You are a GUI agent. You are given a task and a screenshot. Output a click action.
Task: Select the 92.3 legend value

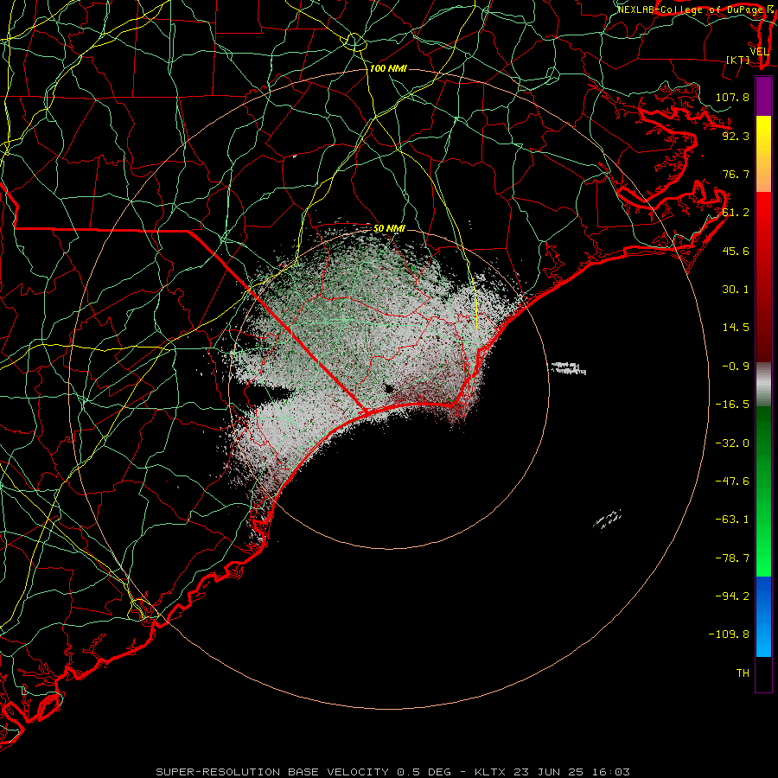[x=736, y=136]
